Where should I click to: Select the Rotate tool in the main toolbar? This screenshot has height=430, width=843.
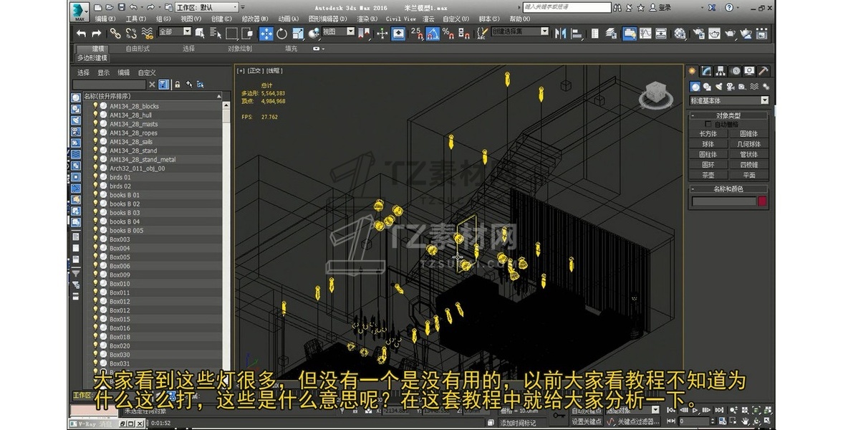click(281, 33)
